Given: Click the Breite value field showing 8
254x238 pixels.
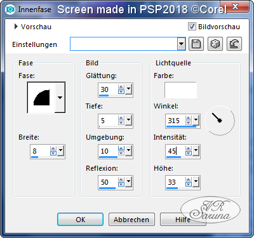Looking at the screenshot, I should (x=40, y=151).
